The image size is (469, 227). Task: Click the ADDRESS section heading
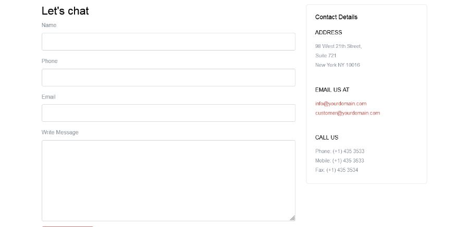[328, 32]
